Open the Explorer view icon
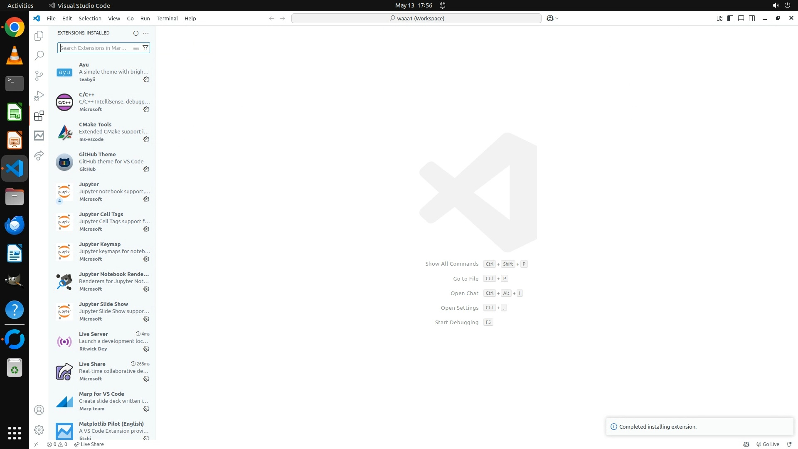Viewport: 798px width, 449px height. click(39, 36)
